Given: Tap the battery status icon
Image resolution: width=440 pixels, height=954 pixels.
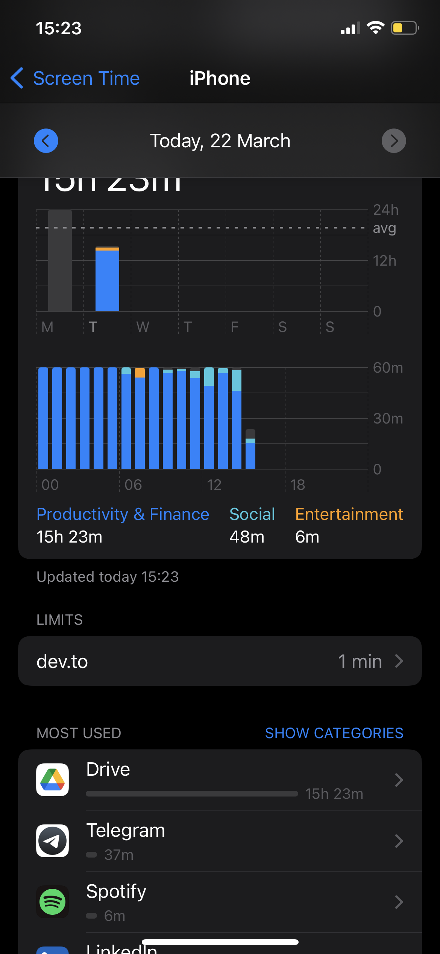Looking at the screenshot, I should pos(405,28).
